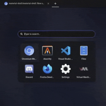Click the "Alacritty" label text
This screenshot has height=106, width=106.
tap(47, 59)
